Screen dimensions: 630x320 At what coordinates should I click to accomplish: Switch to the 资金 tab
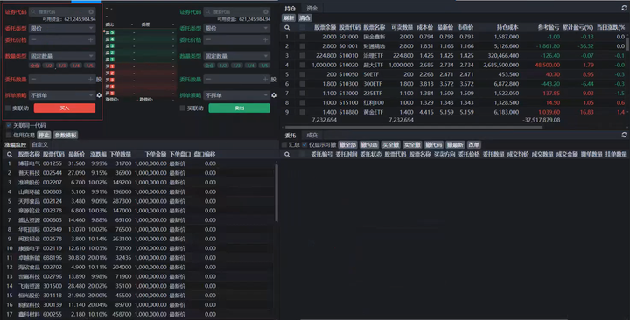[x=311, y=8]
